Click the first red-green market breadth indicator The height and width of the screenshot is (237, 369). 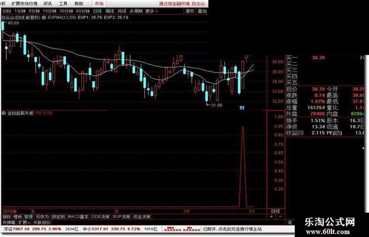coord(173,229)
